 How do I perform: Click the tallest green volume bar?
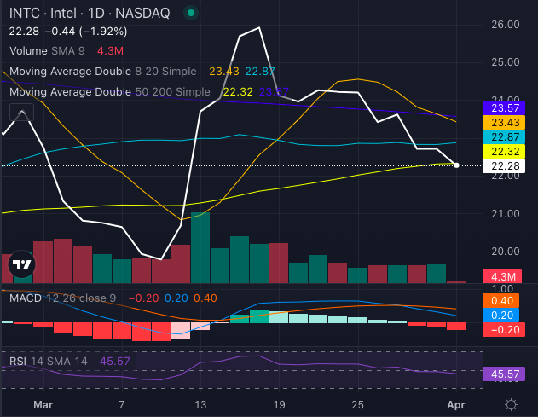[200, 248]
